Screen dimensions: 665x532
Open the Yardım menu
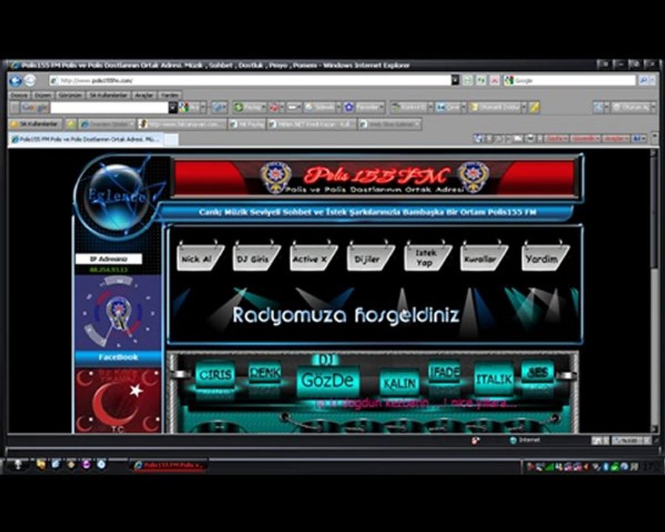tap(170, 95)
